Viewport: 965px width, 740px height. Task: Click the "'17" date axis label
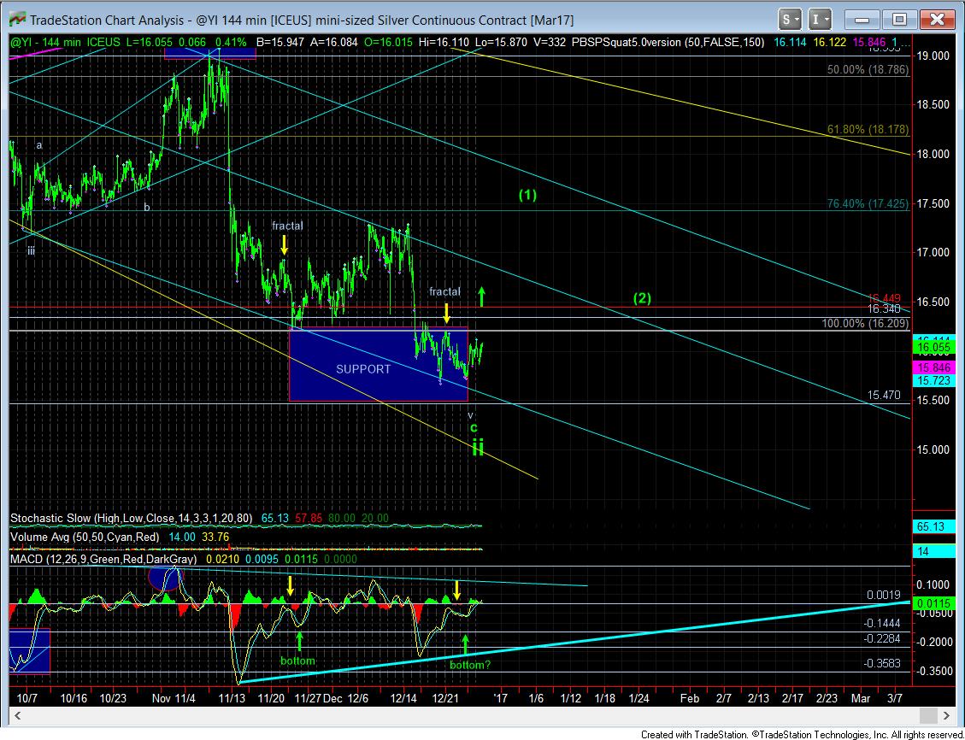(x=500, y=698)
